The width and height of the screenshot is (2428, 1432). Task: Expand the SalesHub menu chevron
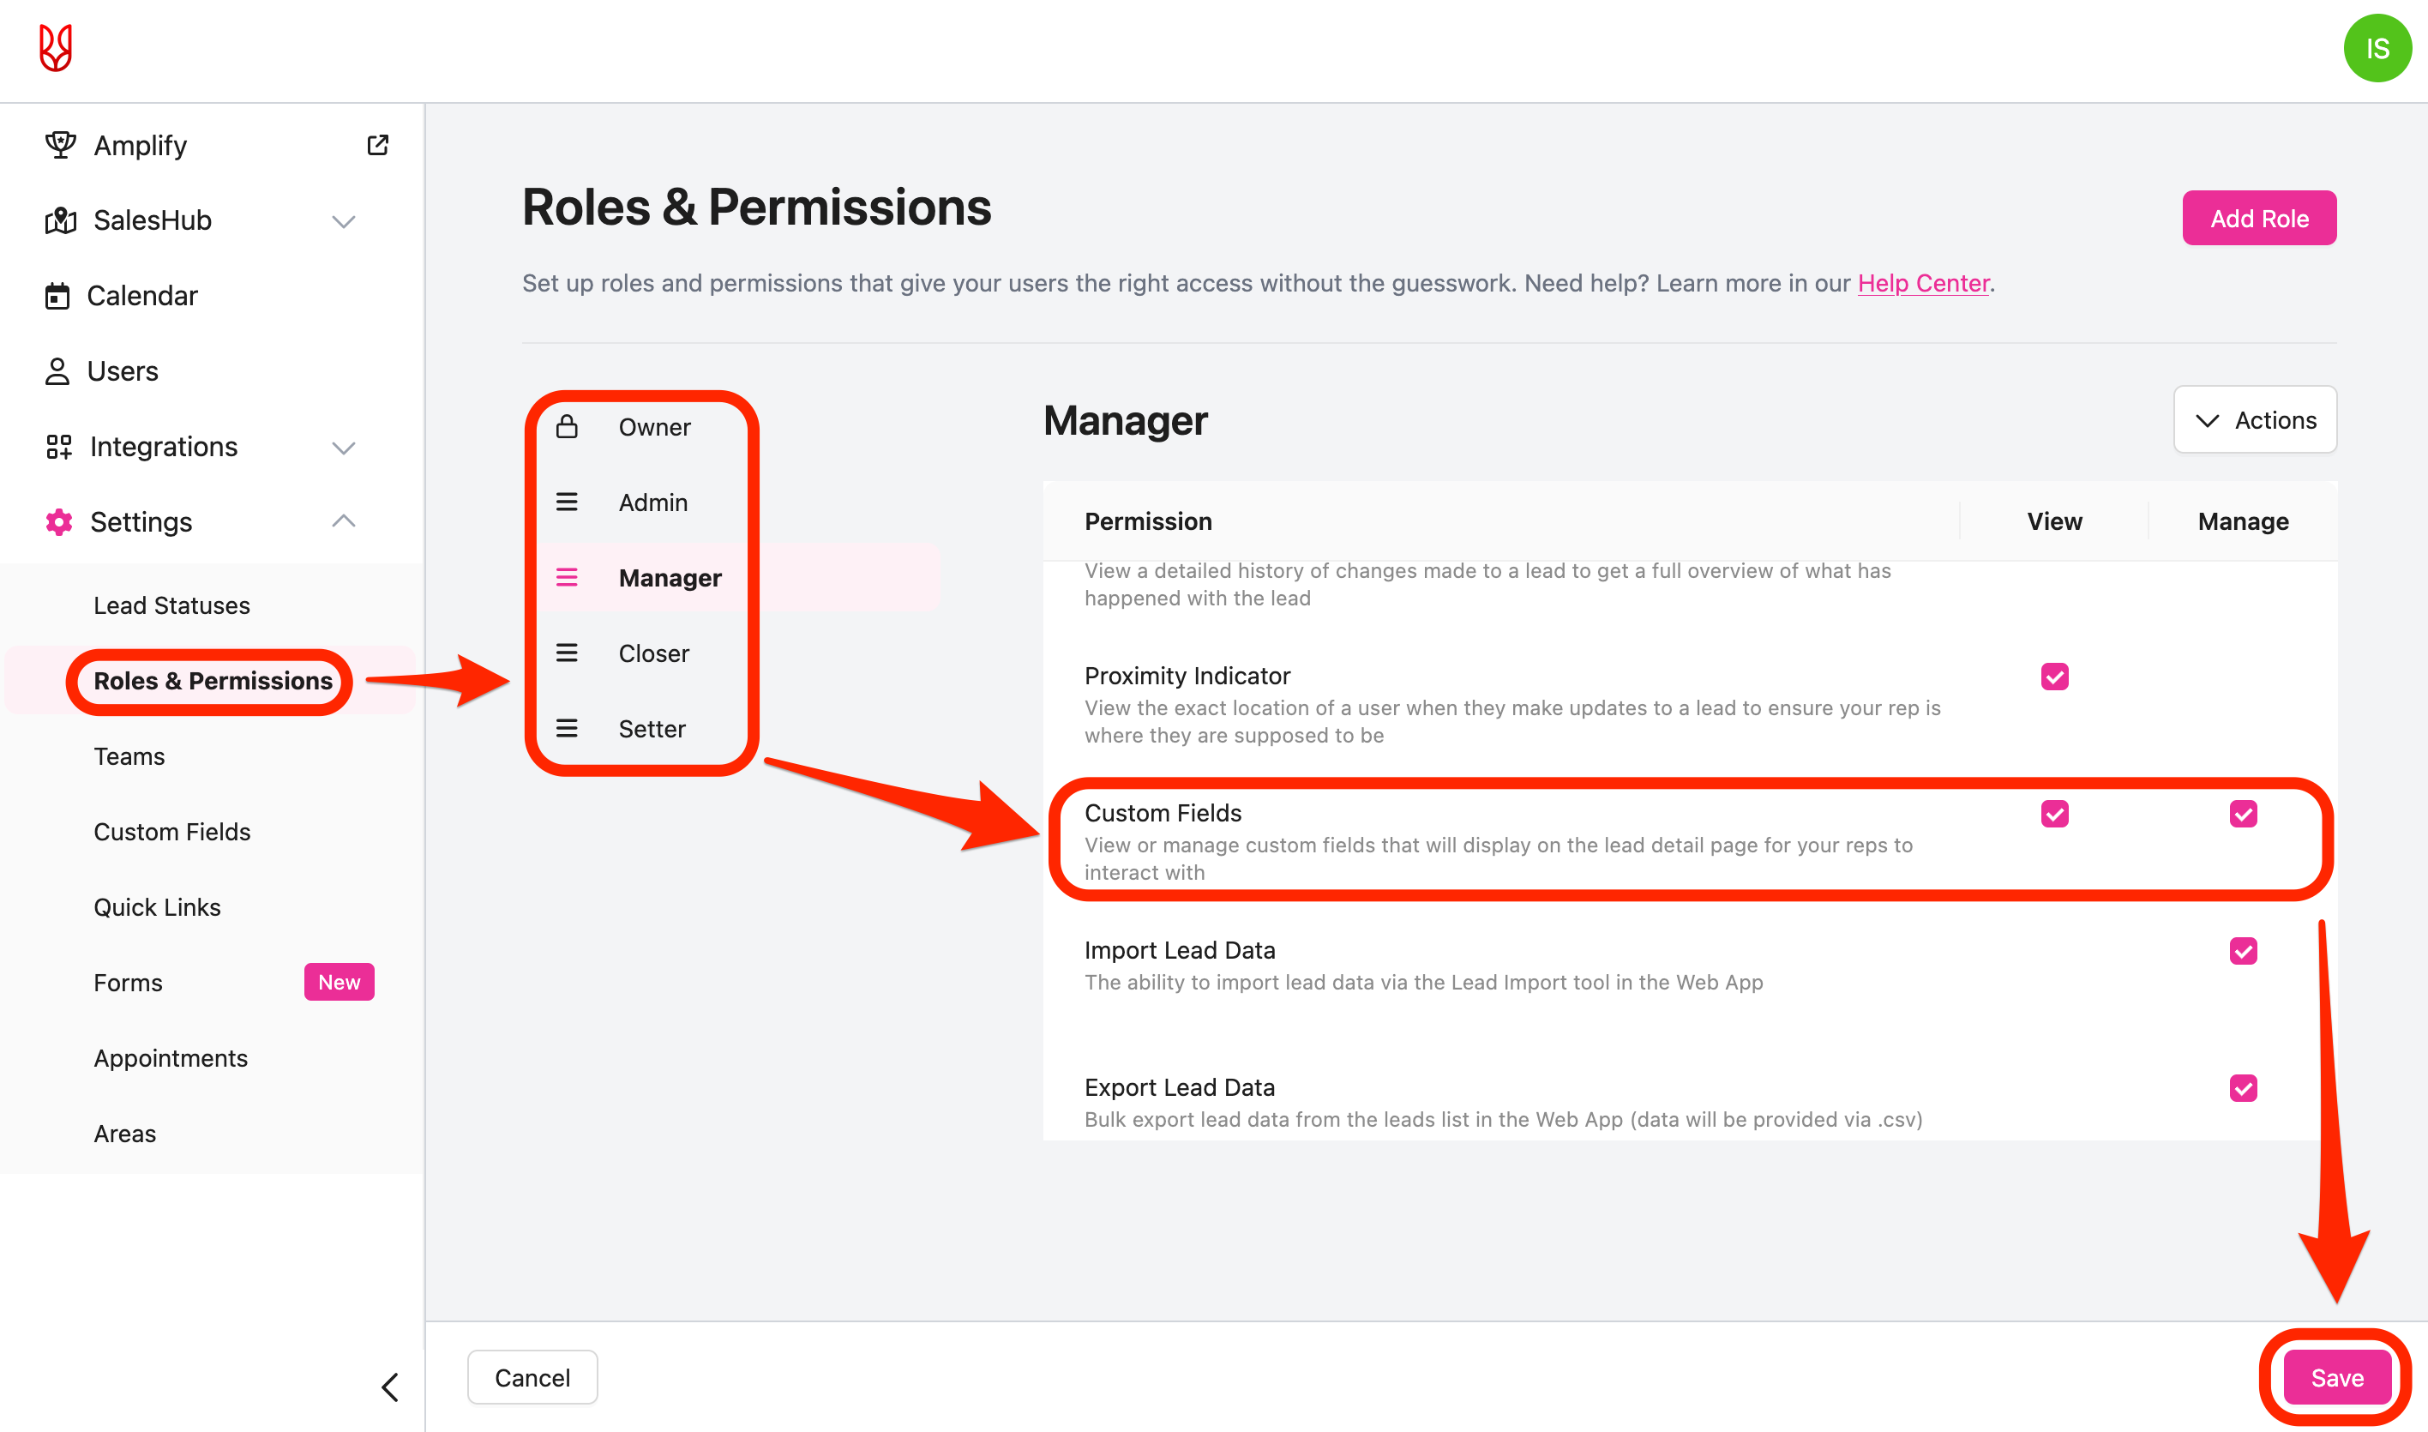click(344, 221)
